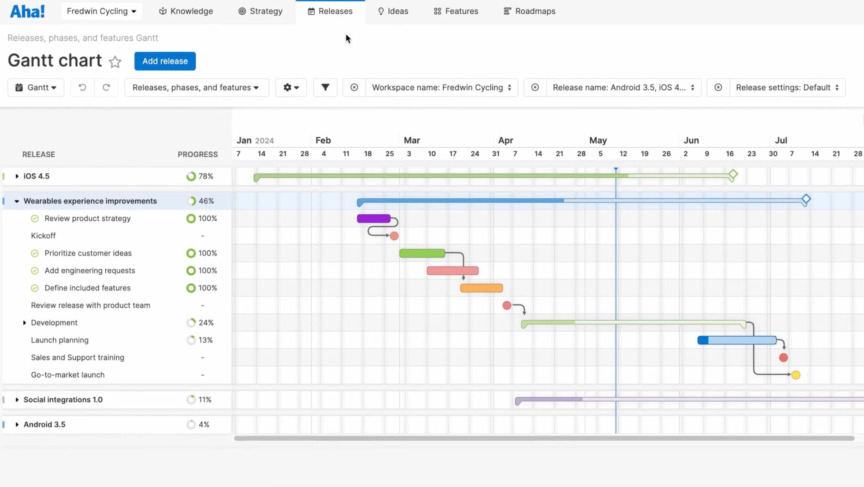Click the PROGRESS column header
This screenshot has height=487, width=864.
[x=198, y=154]
